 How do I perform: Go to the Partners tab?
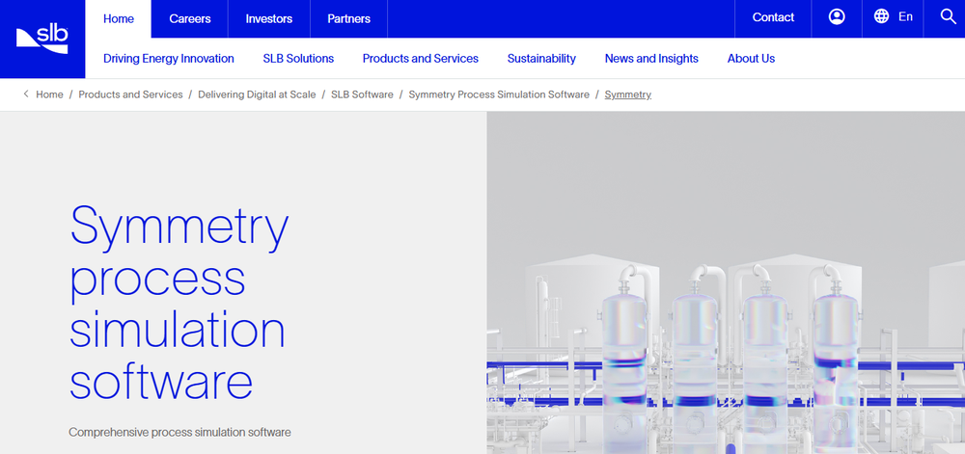pos(349,18)
